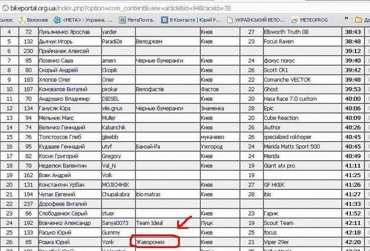Image resolution: width=370 pixels, height=251 pixels.
Task: Open the METEOPROG bookmark
Action: pyautogui.click(x=312, y=20)
